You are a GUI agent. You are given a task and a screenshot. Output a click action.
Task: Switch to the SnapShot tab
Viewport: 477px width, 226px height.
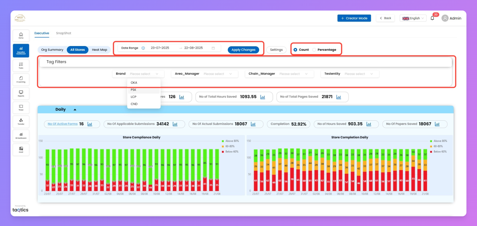(x=63, y=33)
